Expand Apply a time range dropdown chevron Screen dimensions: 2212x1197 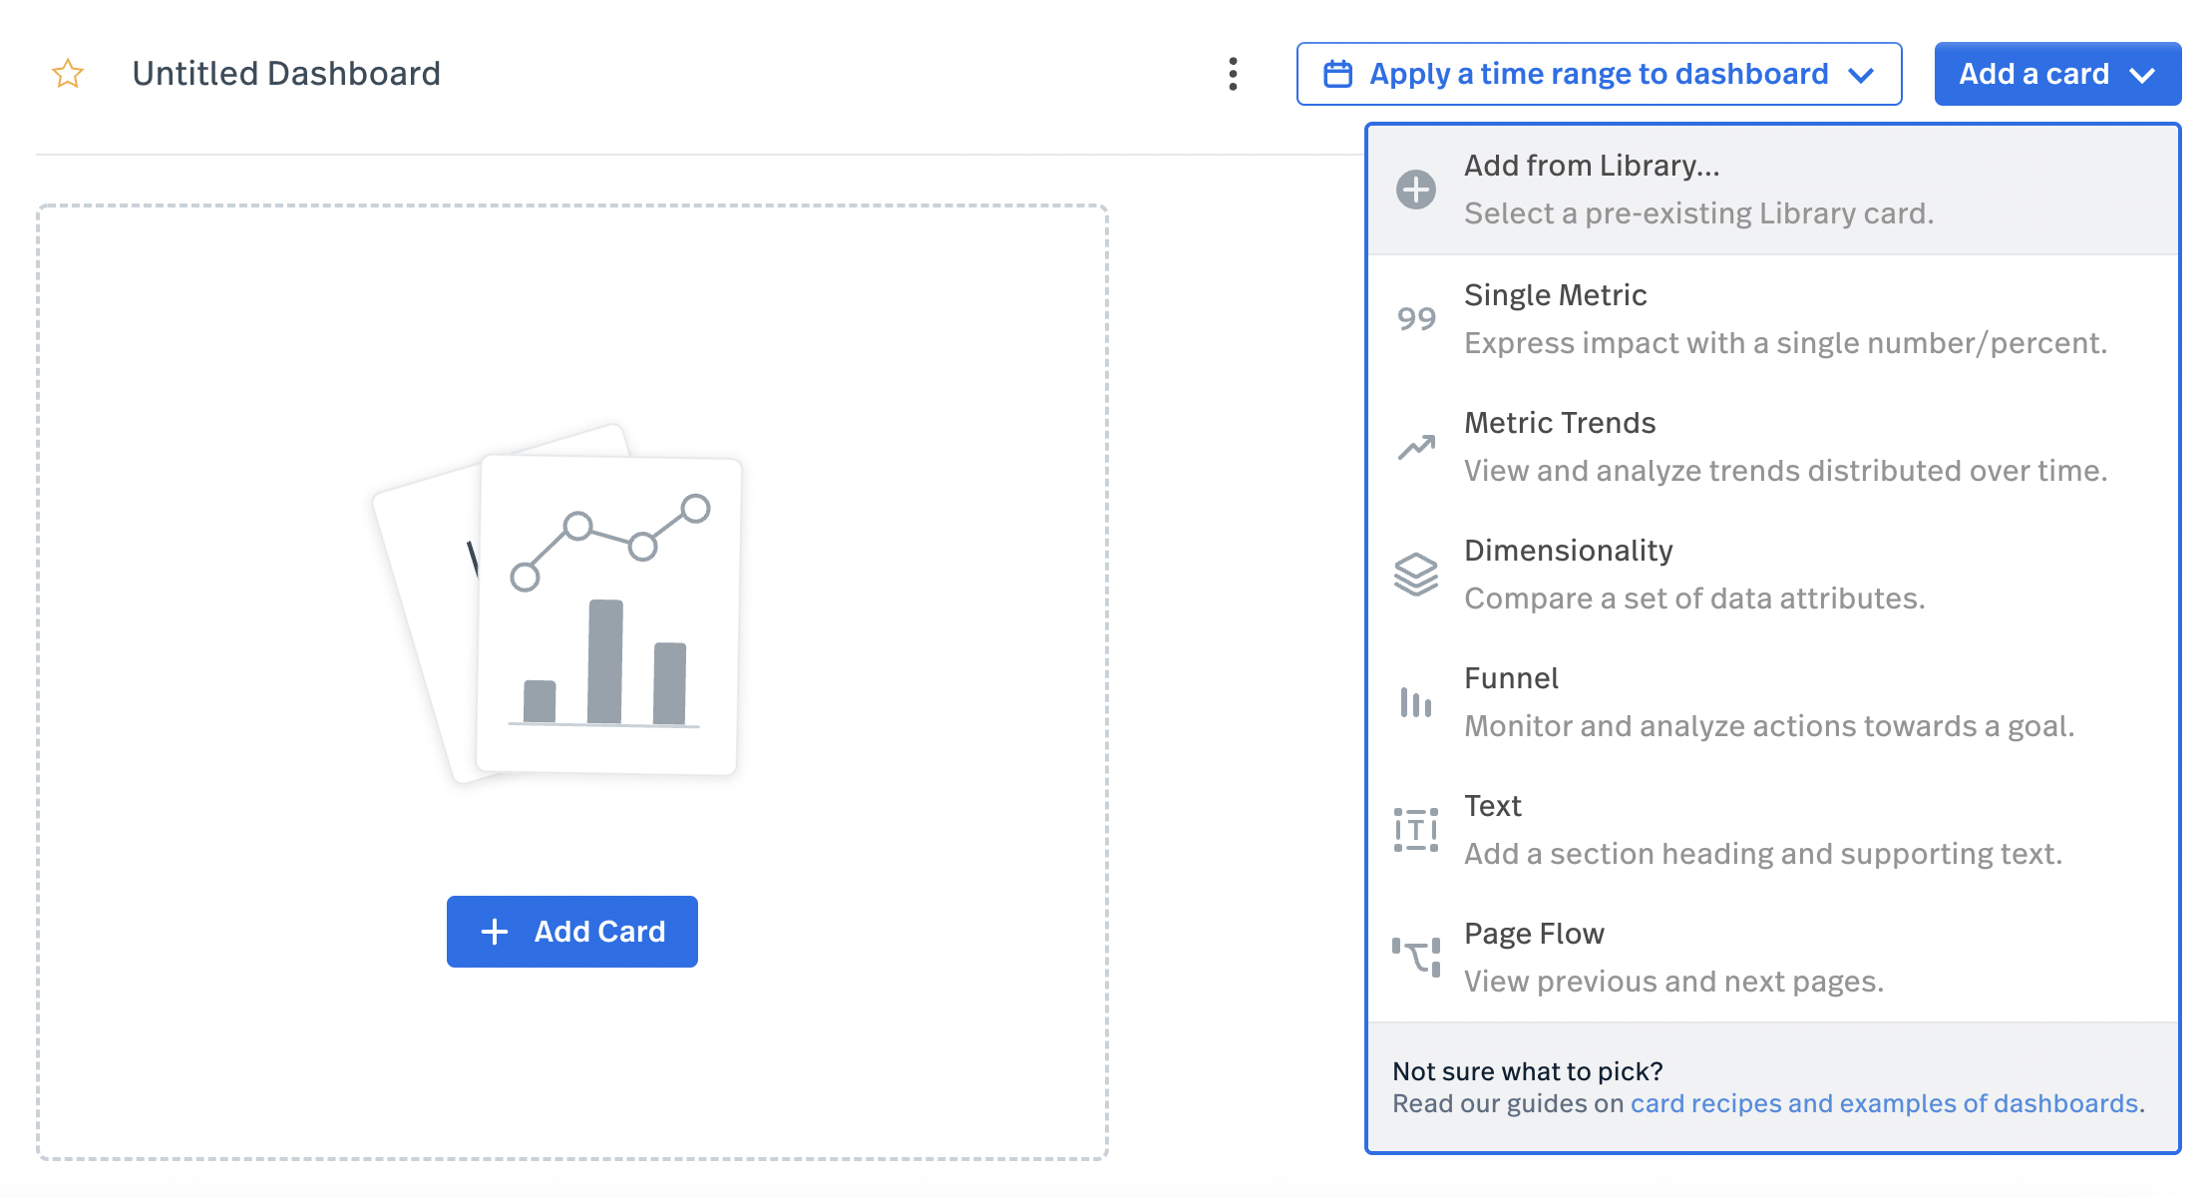pyautogui.click(x=1861, y=75)
